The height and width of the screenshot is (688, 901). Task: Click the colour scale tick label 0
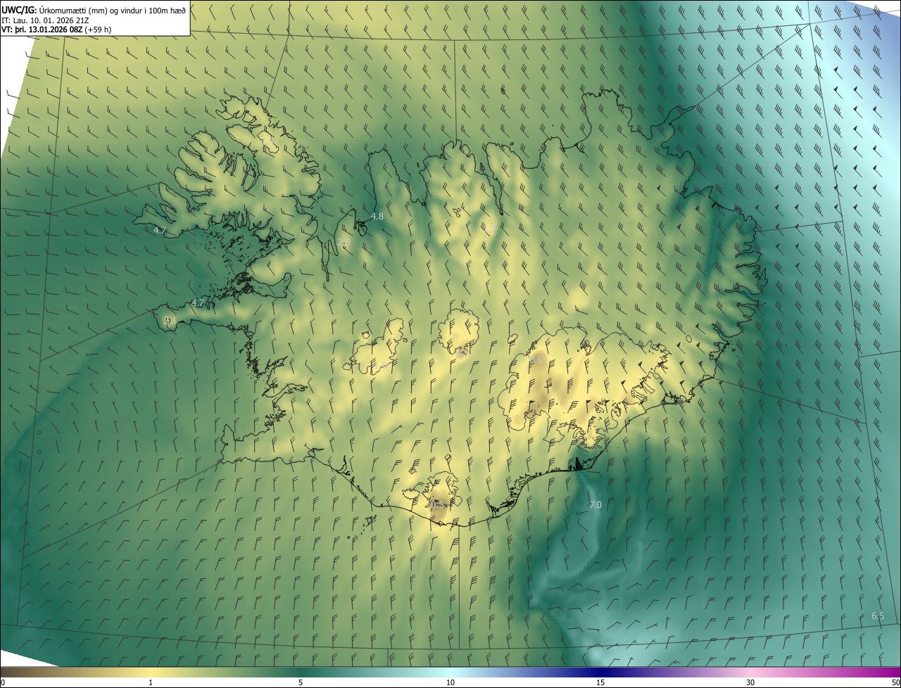[x=3, y=682]
